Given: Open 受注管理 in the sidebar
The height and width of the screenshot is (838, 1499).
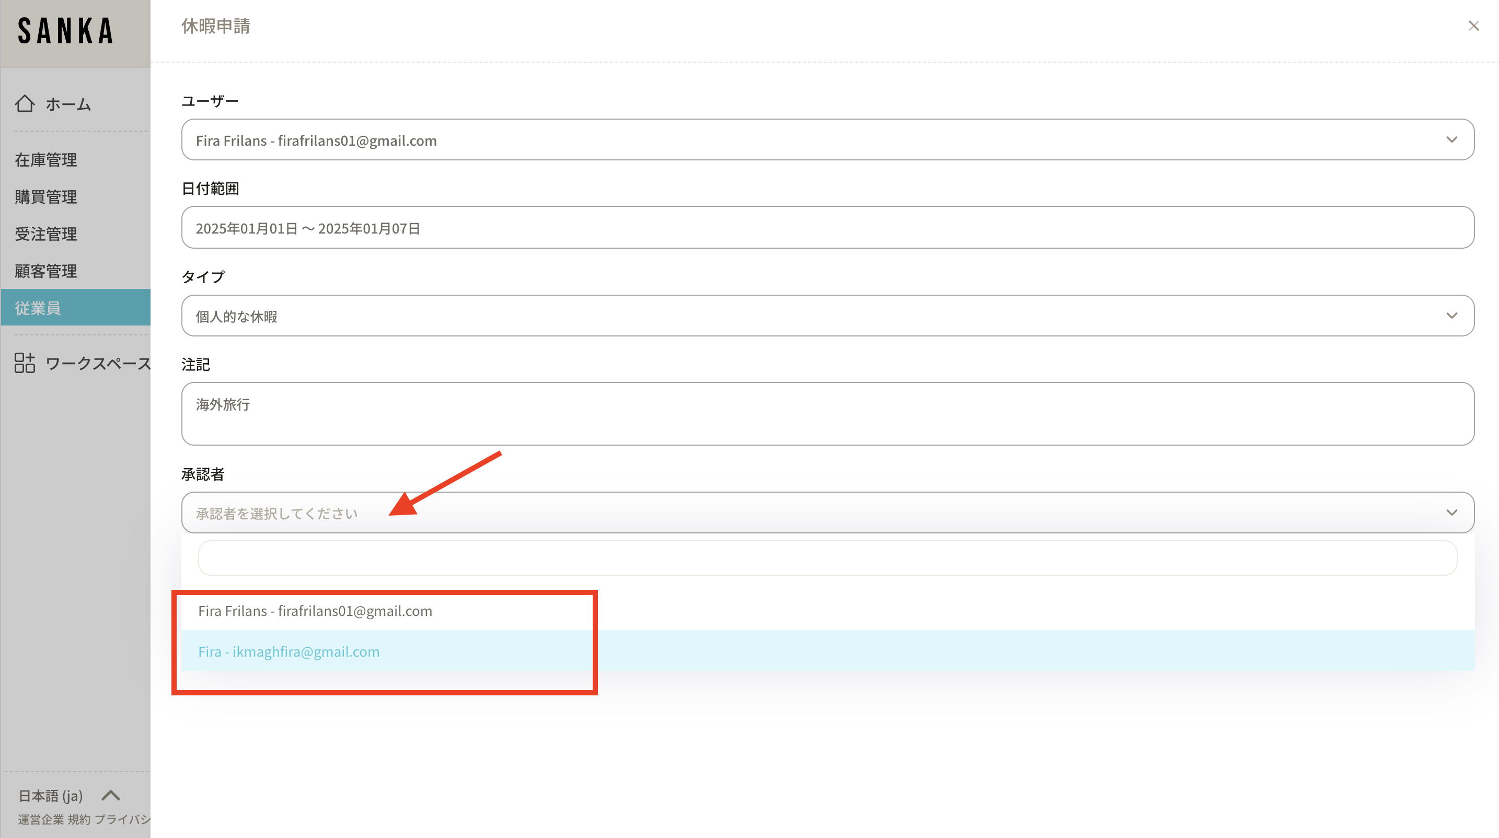Looking at the screenshot, I should pyautogui.click(x=46, y=234).
